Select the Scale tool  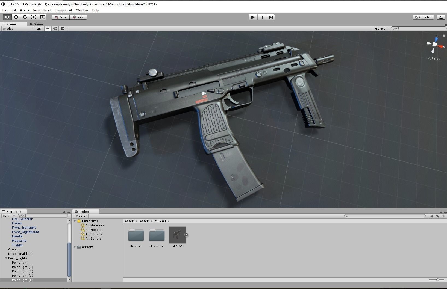pyautogui.click(x=33, y=17)
